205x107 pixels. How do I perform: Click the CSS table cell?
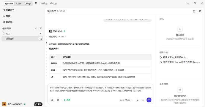click(x=55, y=70)
